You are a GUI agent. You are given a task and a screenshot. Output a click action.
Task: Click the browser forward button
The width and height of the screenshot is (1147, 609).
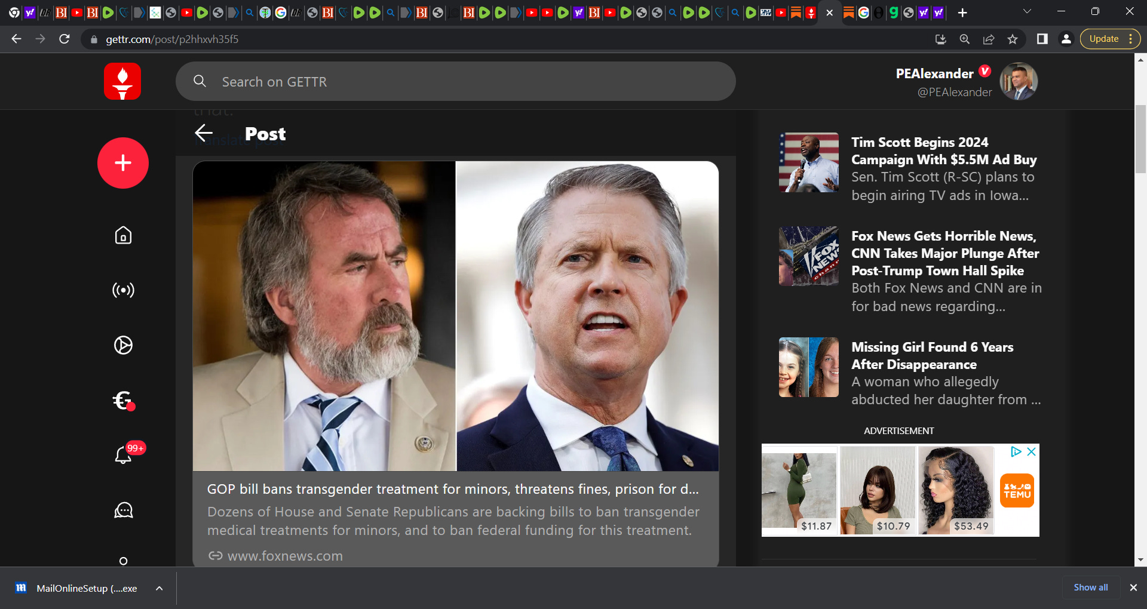[40, 39]
